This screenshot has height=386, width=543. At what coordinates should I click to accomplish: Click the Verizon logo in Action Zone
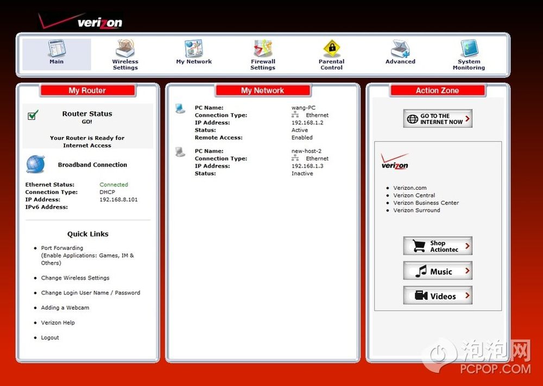coord(395,162)
